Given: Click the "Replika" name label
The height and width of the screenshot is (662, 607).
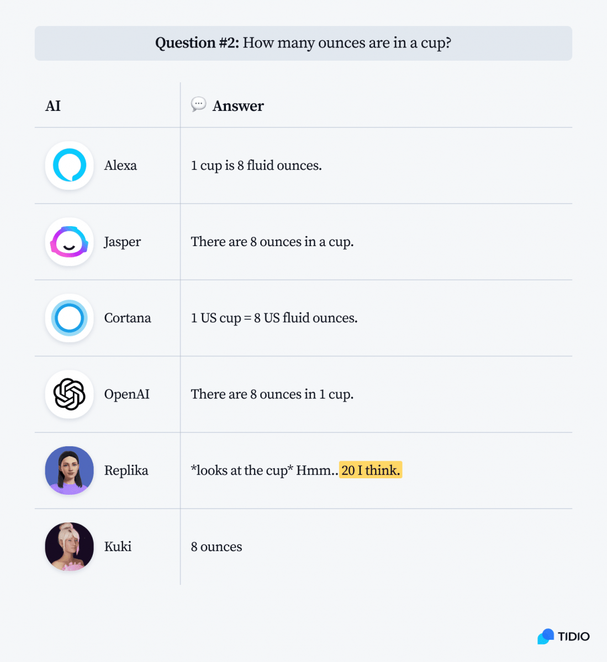Looking at the screenshot, I should tap(126, 471).
